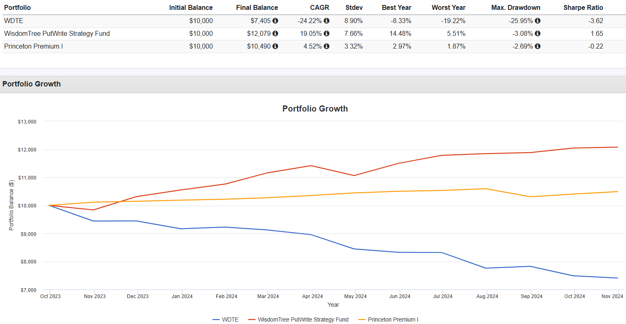Click the Best Year column header
Screen dimensions: 626x324
(397, 7)
